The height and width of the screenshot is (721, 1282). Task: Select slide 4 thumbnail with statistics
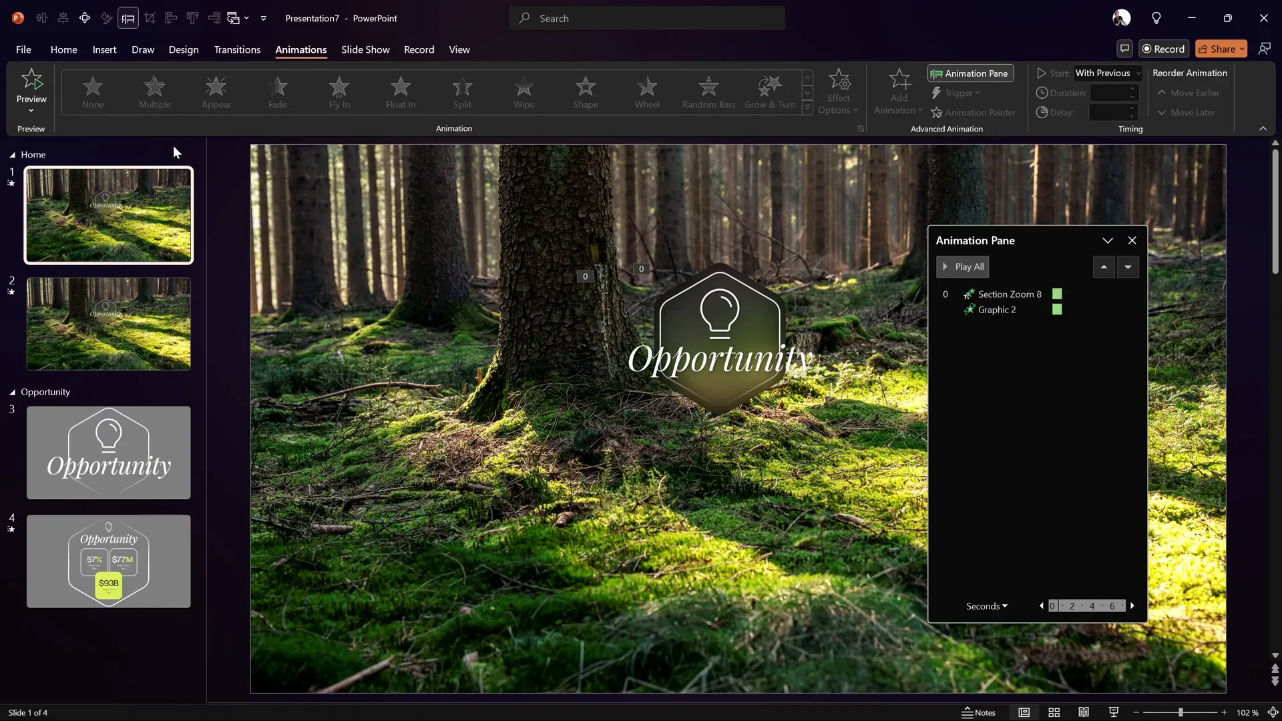(x=109, y=561)
